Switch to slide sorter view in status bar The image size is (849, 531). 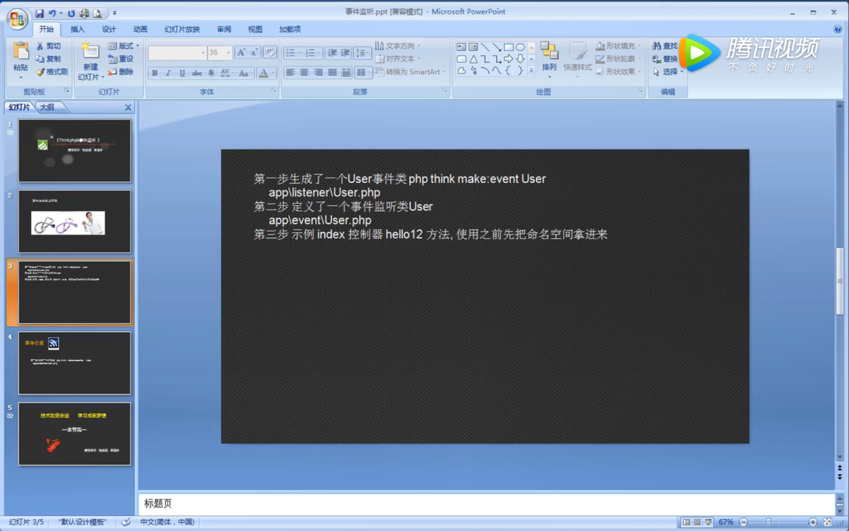pyautogui.click(x=697, y=522)
